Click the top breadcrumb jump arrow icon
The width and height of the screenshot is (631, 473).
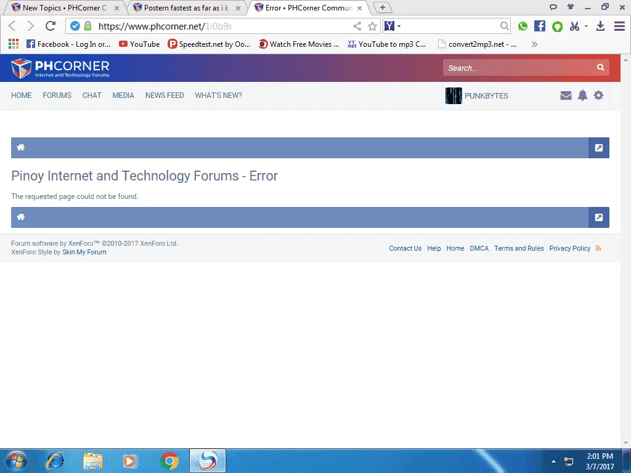599,148
